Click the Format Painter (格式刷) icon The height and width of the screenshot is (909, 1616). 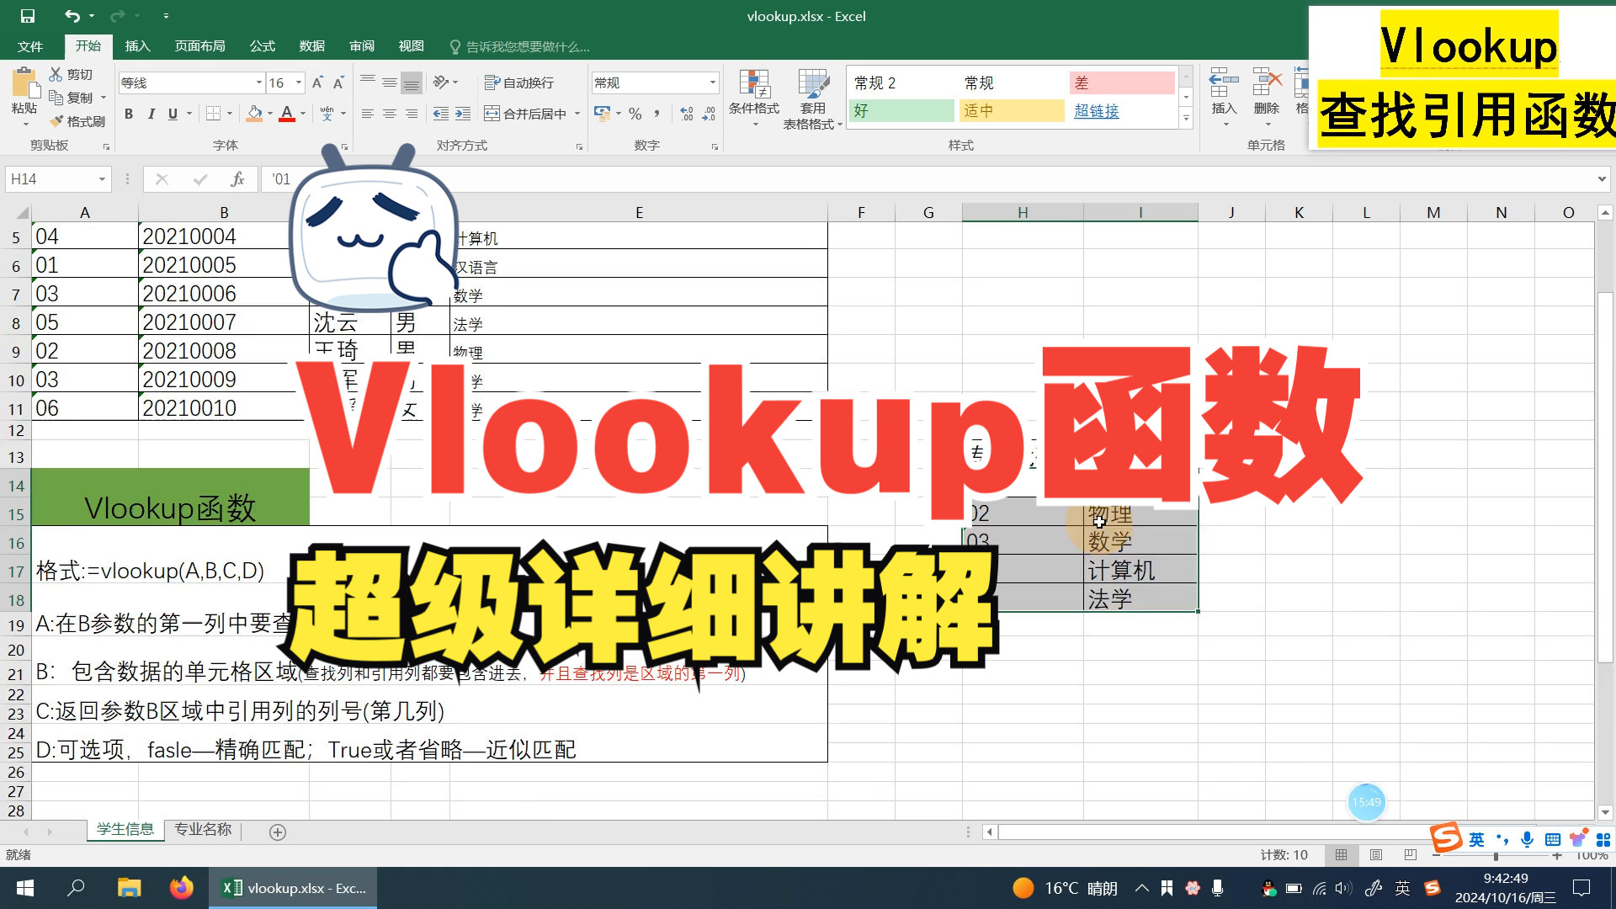tap(57, 121)
